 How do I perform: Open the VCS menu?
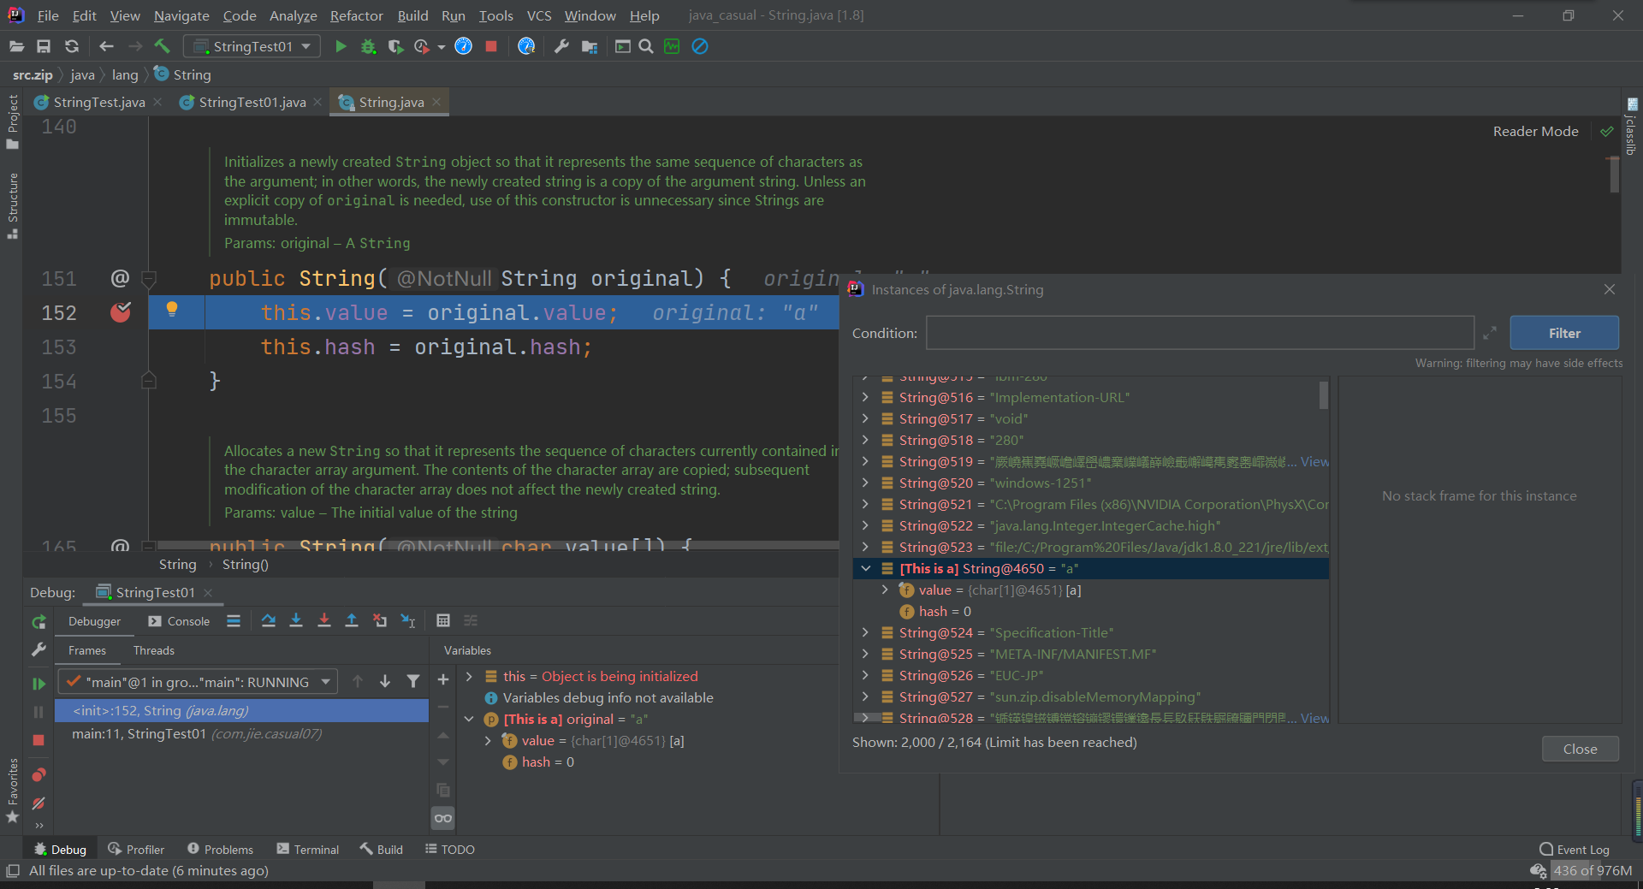point(539,15)
